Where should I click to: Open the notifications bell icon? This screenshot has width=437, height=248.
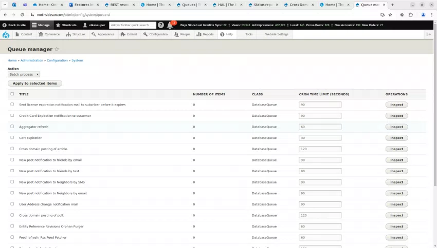tap(170, 25)
